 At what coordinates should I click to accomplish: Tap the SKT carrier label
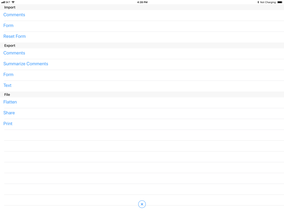coord(8,2)
